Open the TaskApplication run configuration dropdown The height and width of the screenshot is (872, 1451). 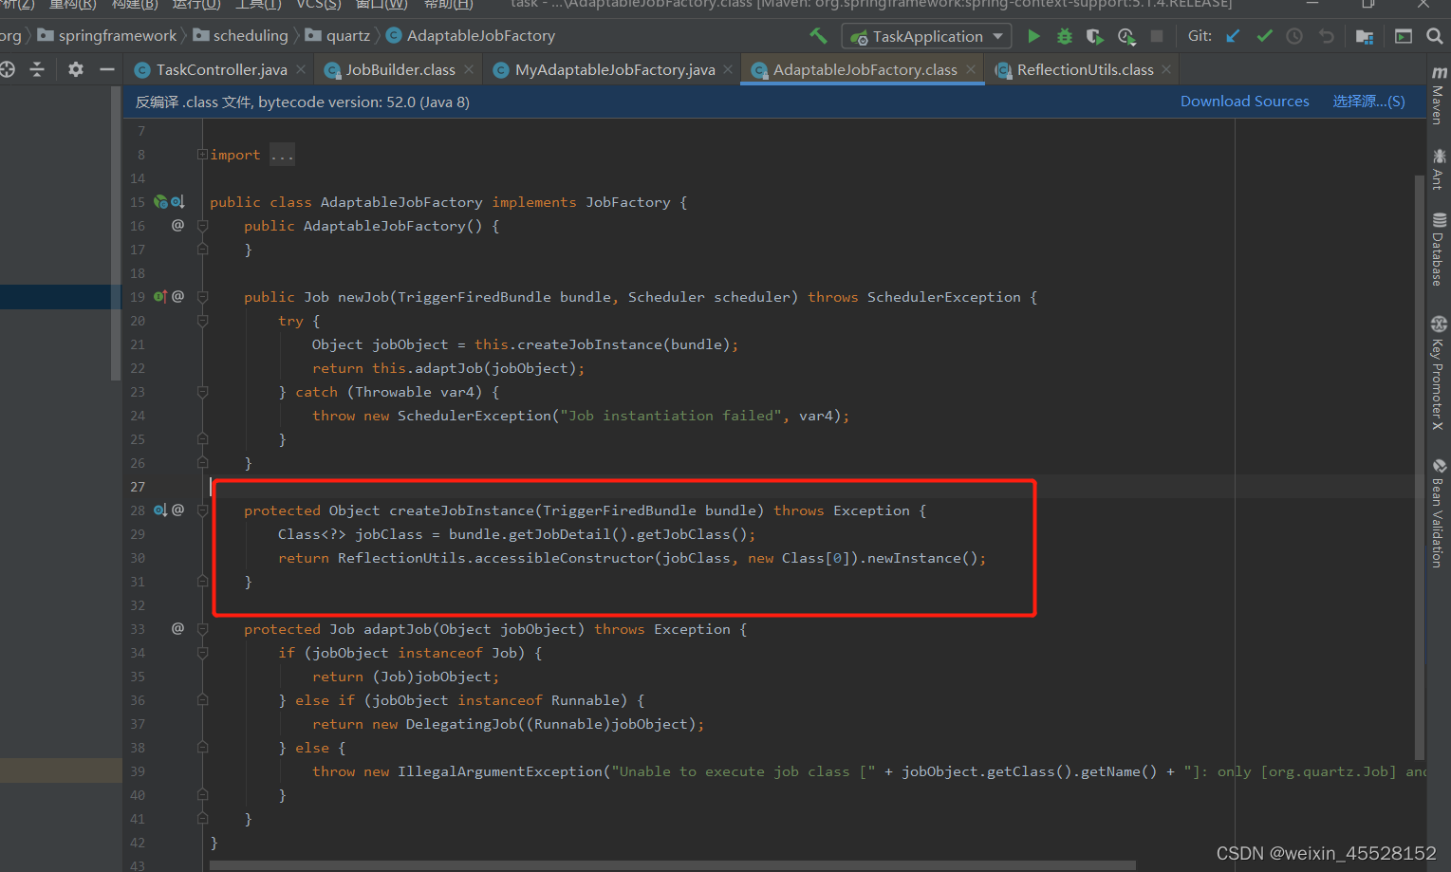tap(926, 36)
